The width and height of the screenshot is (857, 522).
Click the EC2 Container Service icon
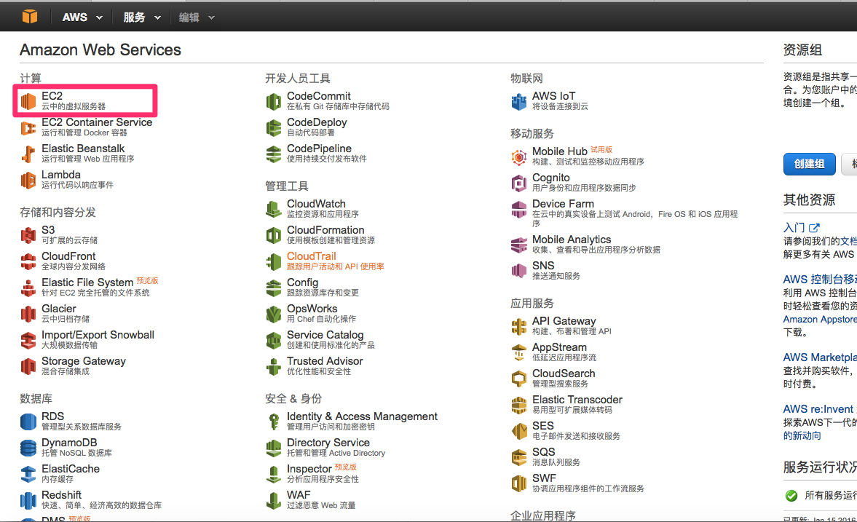(x=28, y=127)
